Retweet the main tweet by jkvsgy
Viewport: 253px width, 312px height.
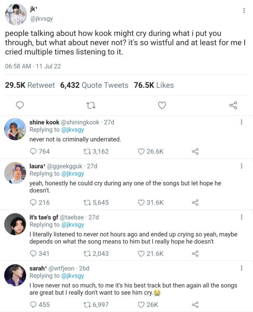[x=90, y=105]
